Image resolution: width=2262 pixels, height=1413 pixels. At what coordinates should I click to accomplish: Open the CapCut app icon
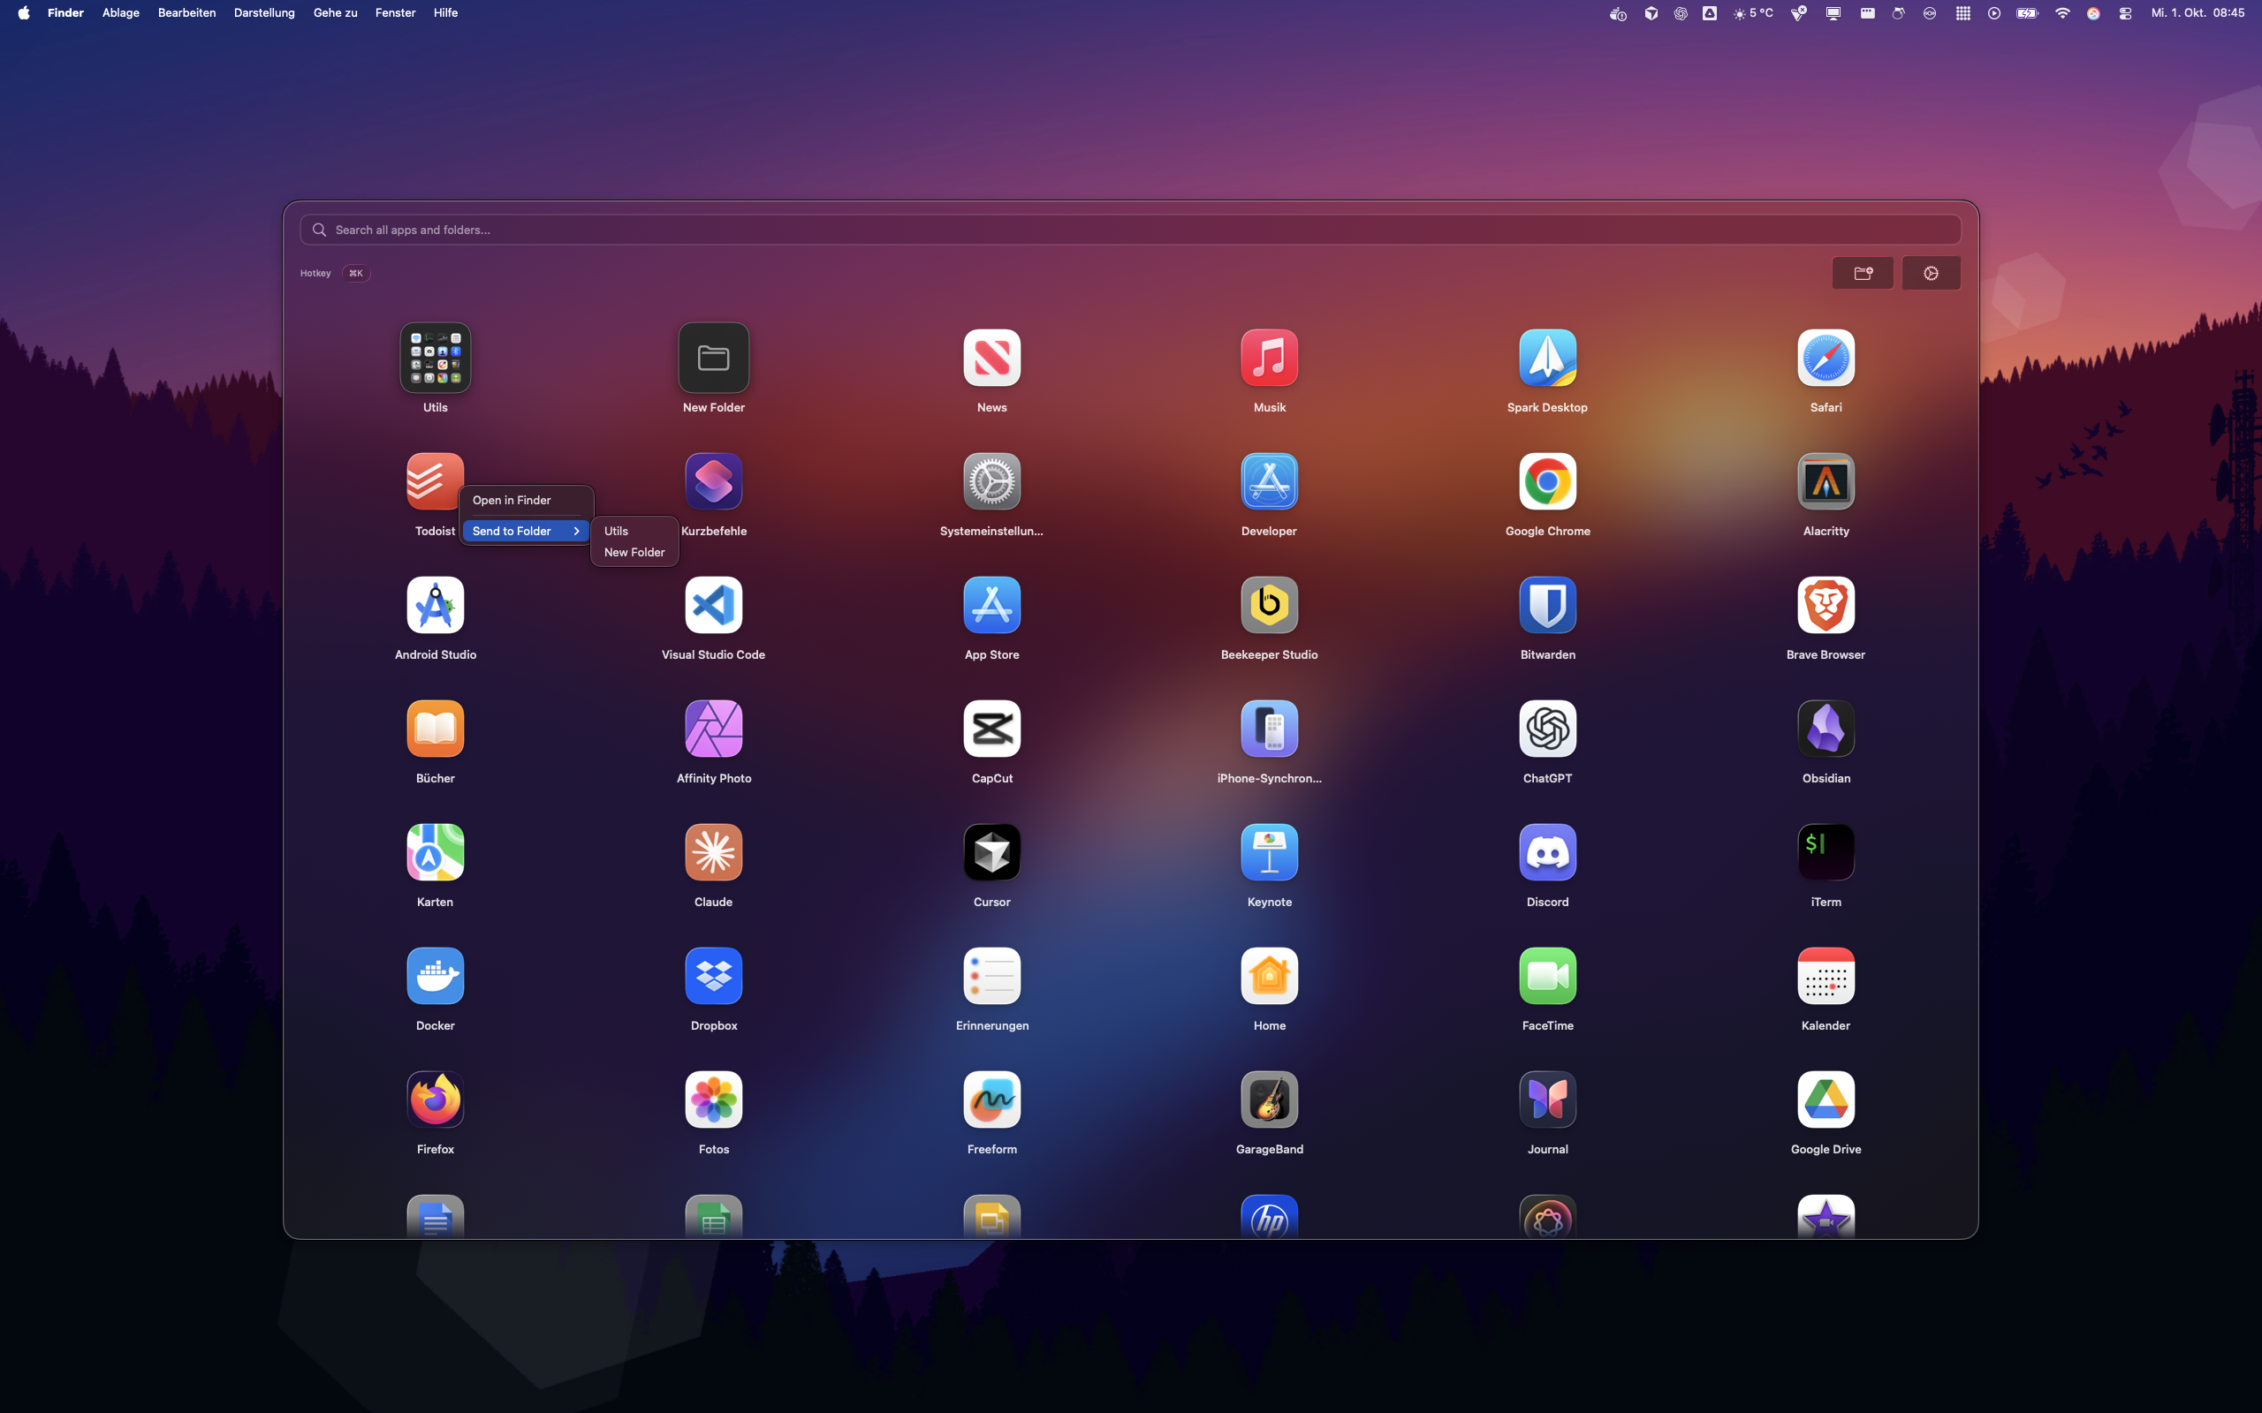991,729
